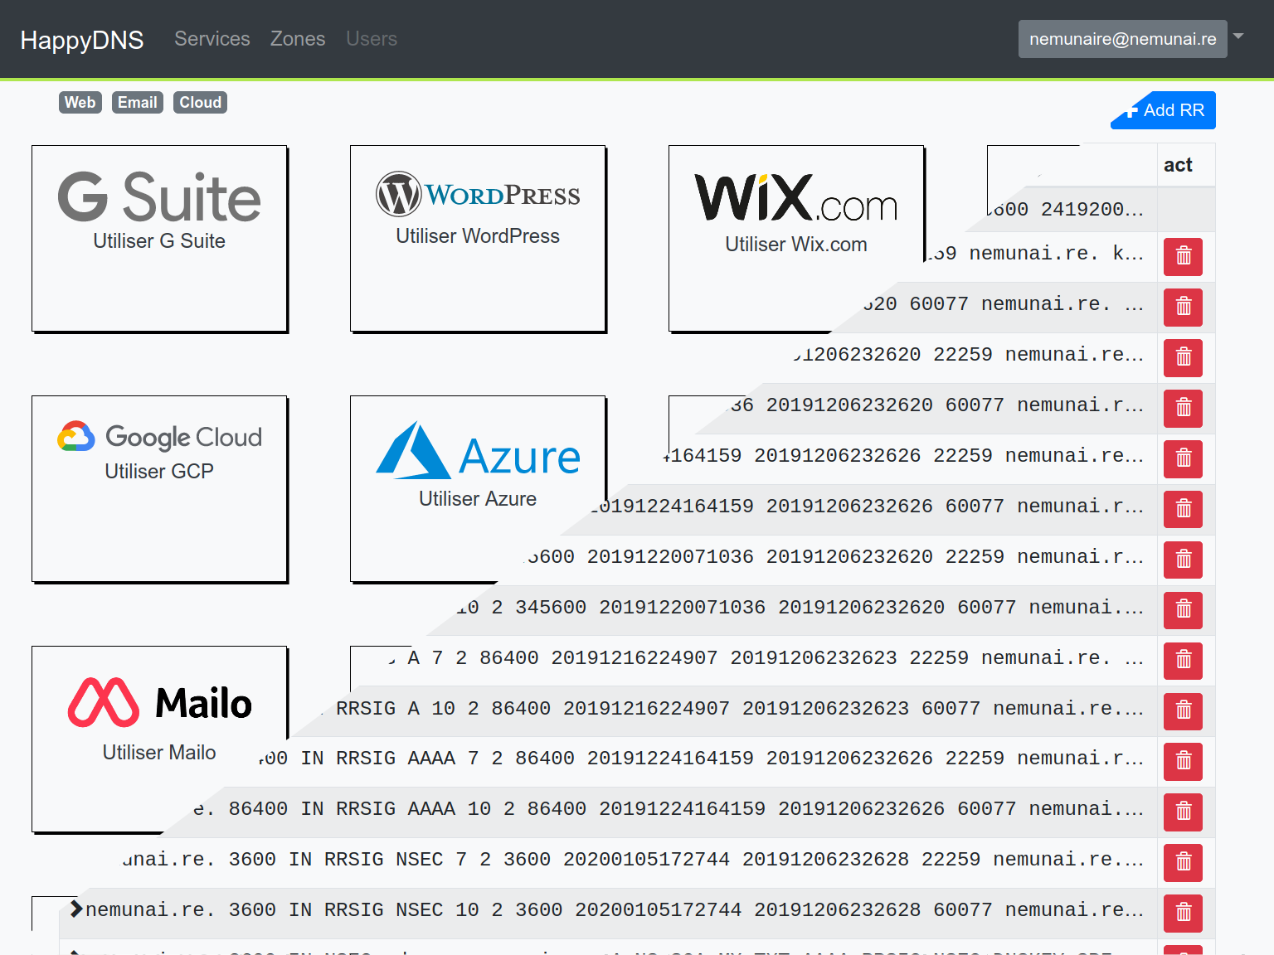Select the G Suite service card

[159, 239]
